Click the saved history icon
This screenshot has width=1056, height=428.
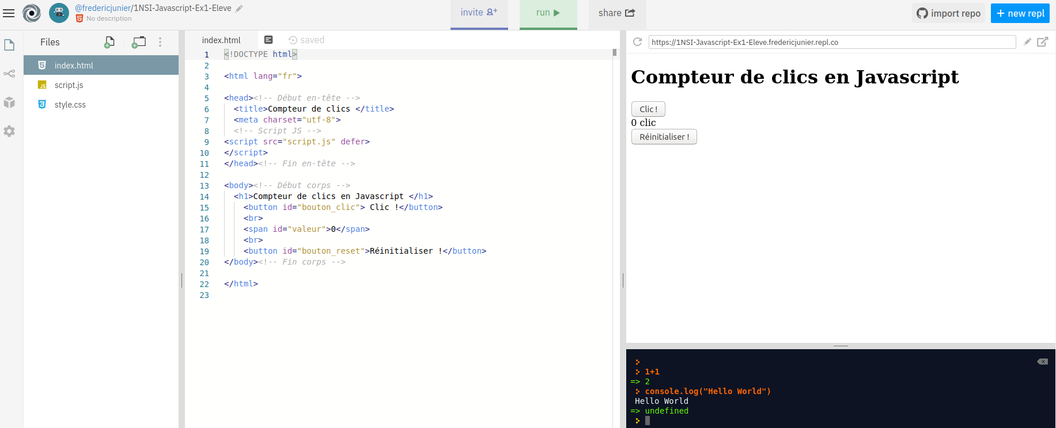tap(293, 40)
